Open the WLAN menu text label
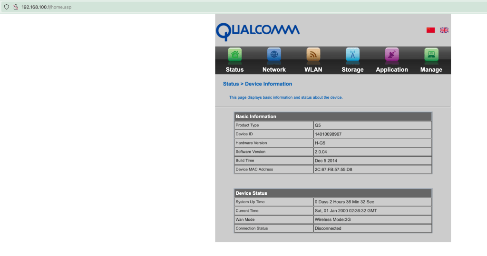This screenshot has height=256, width=487. point(313,69)
